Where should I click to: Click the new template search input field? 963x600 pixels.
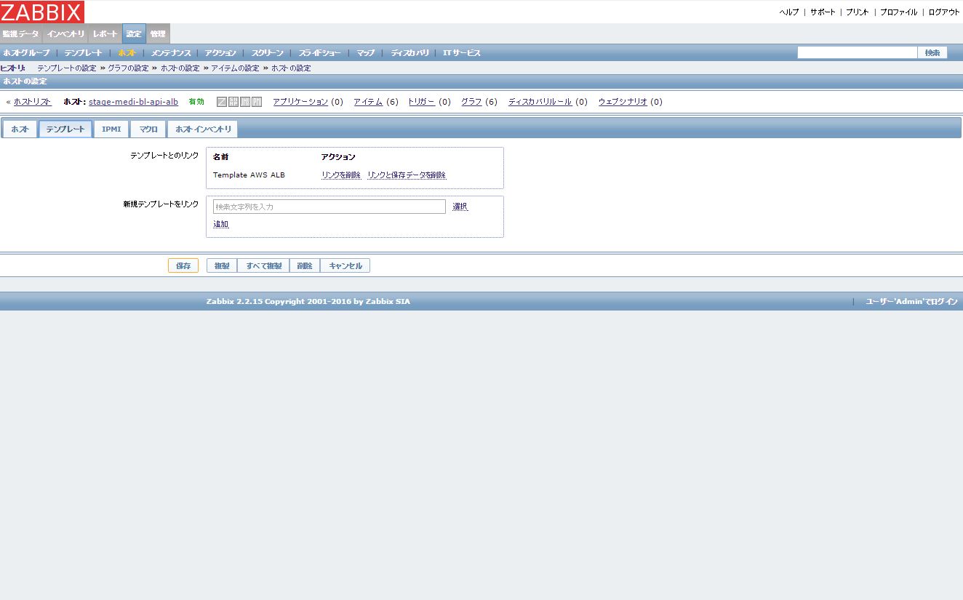pos(327,207)
